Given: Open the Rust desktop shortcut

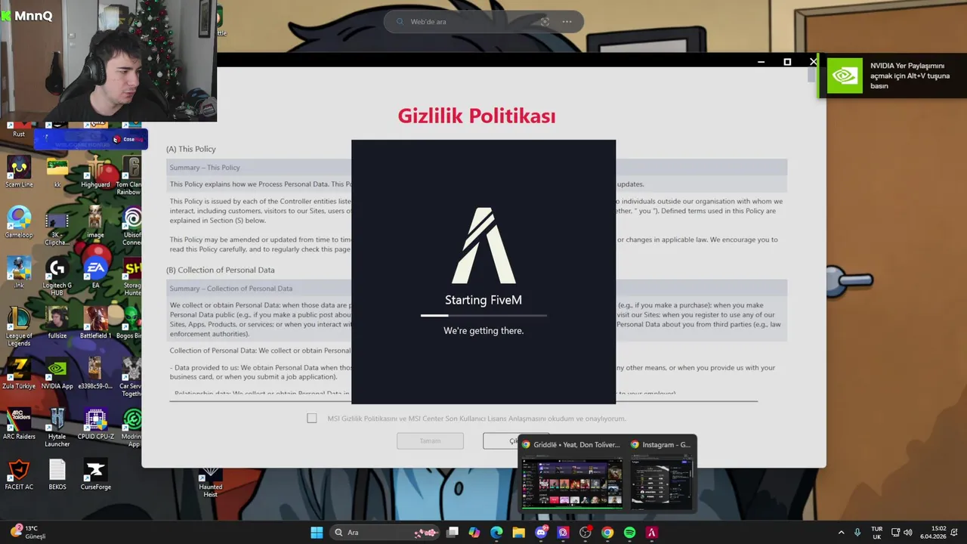Looking at the screenshot, I should pyautogui.click(x=19, y=129).
